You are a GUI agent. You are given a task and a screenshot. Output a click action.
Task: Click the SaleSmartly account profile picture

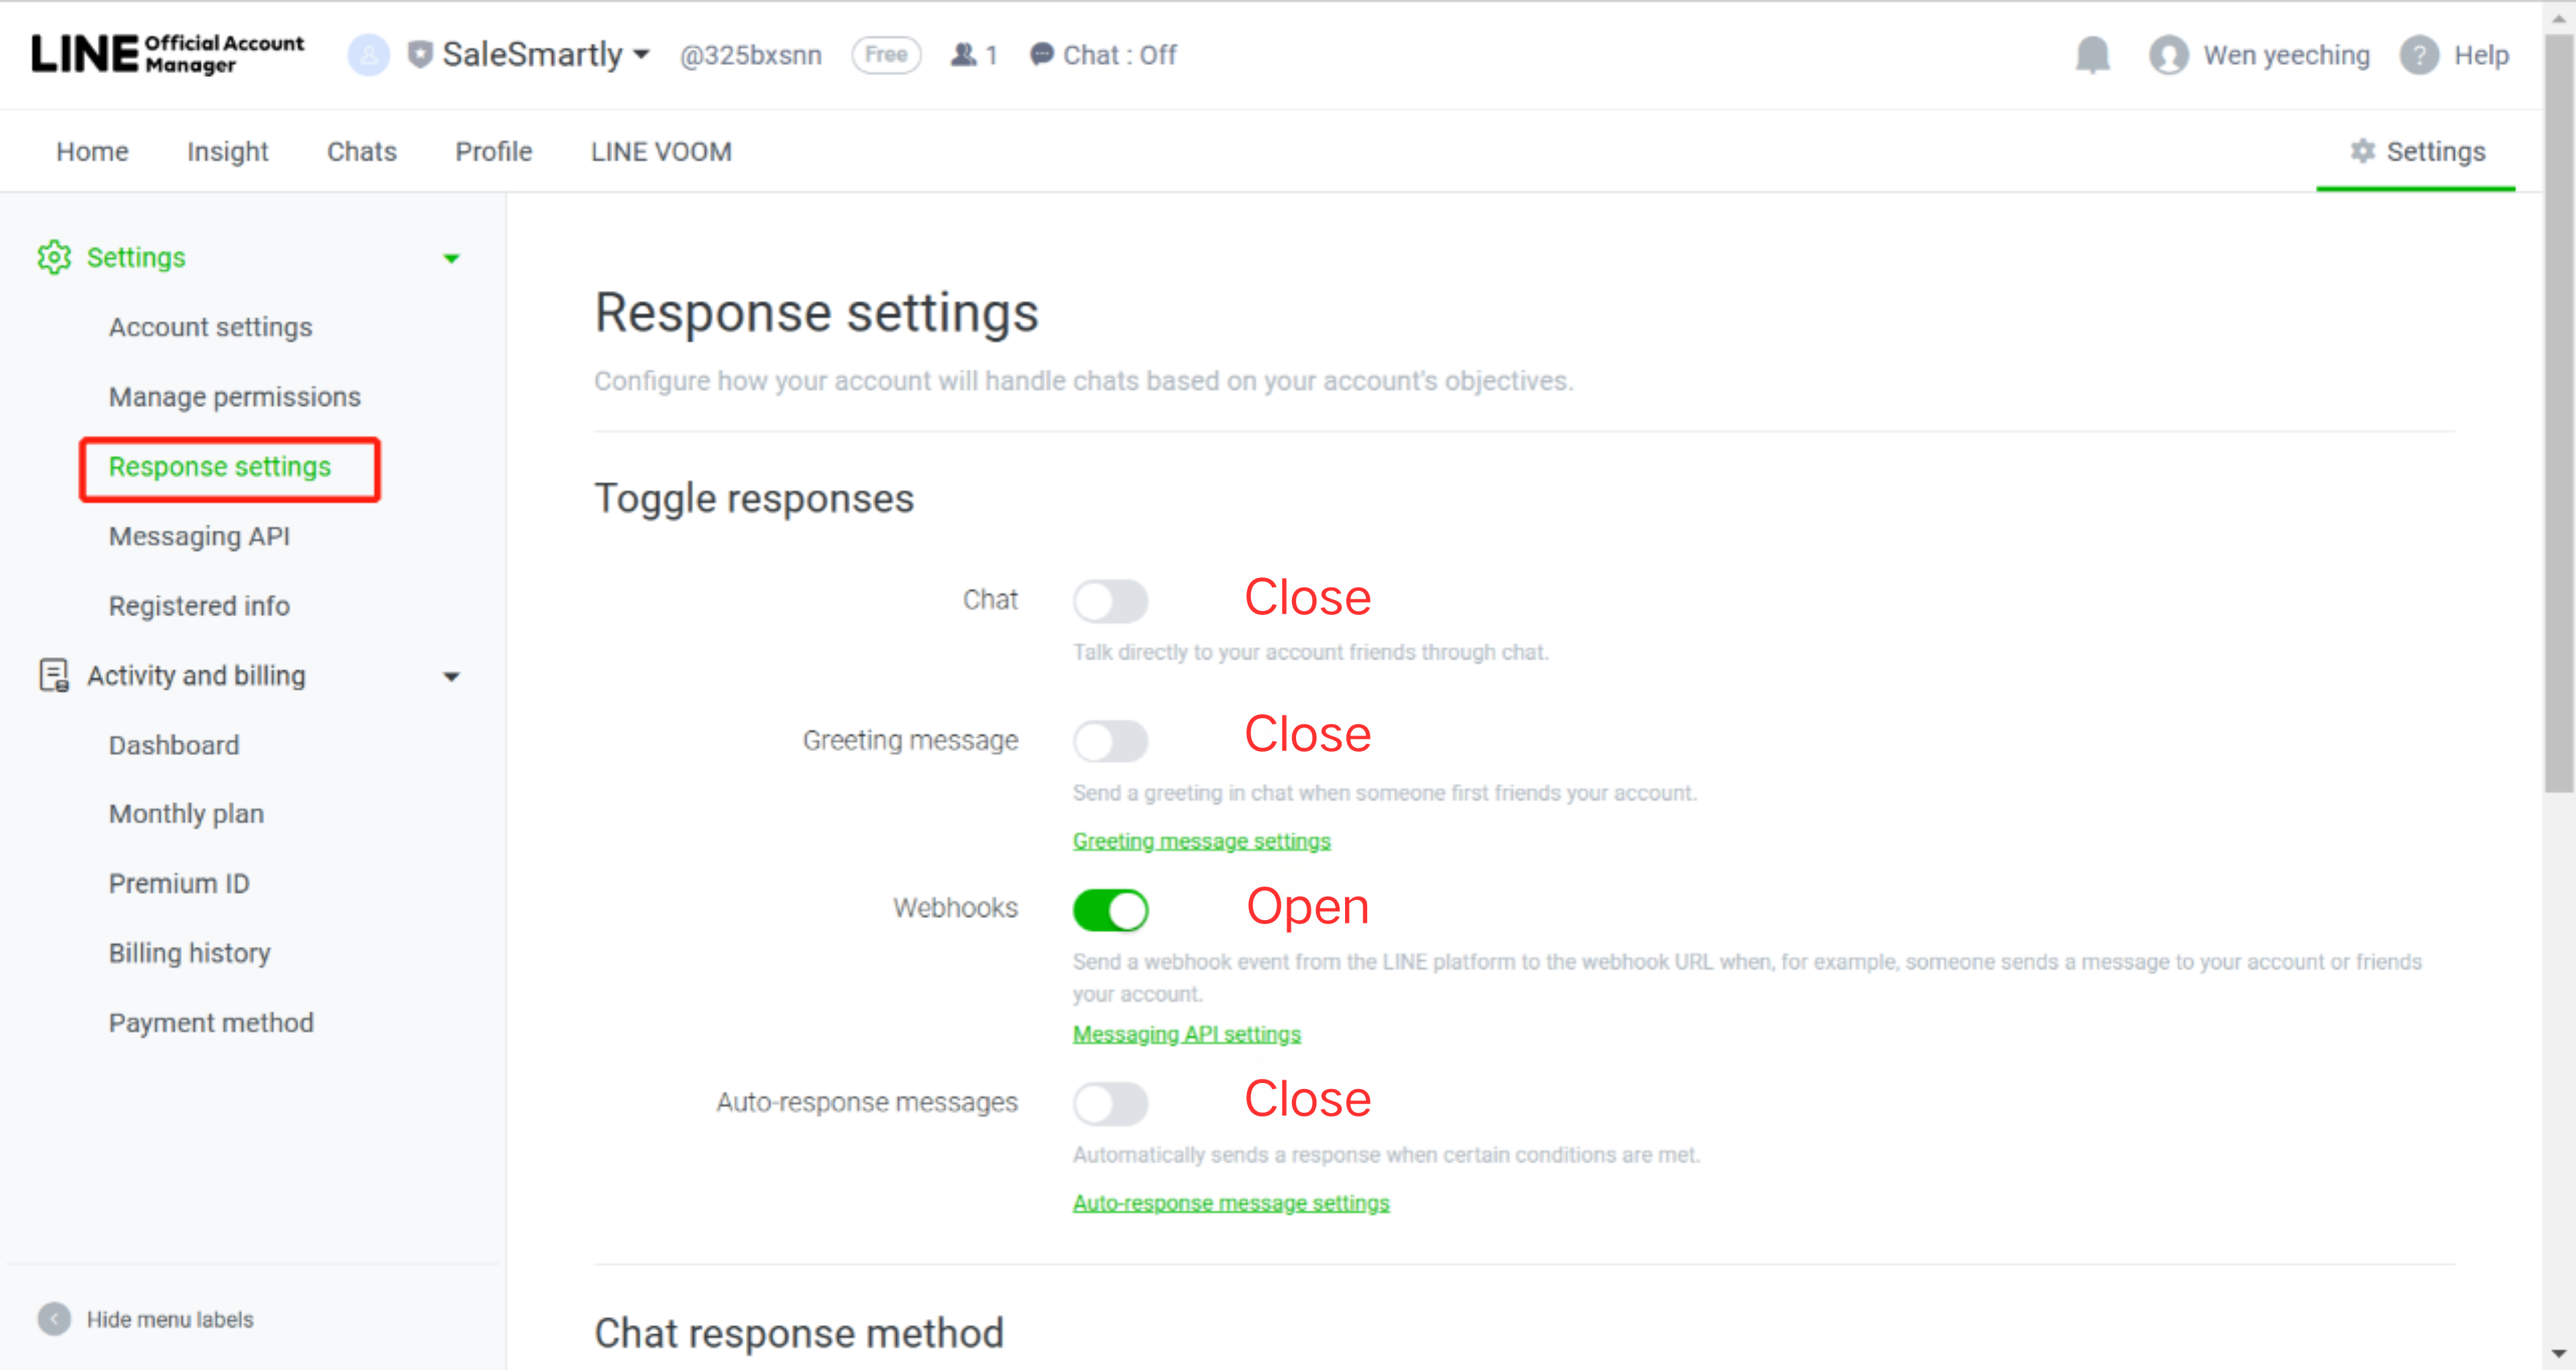pyautogui.click(x=368, y=55)
